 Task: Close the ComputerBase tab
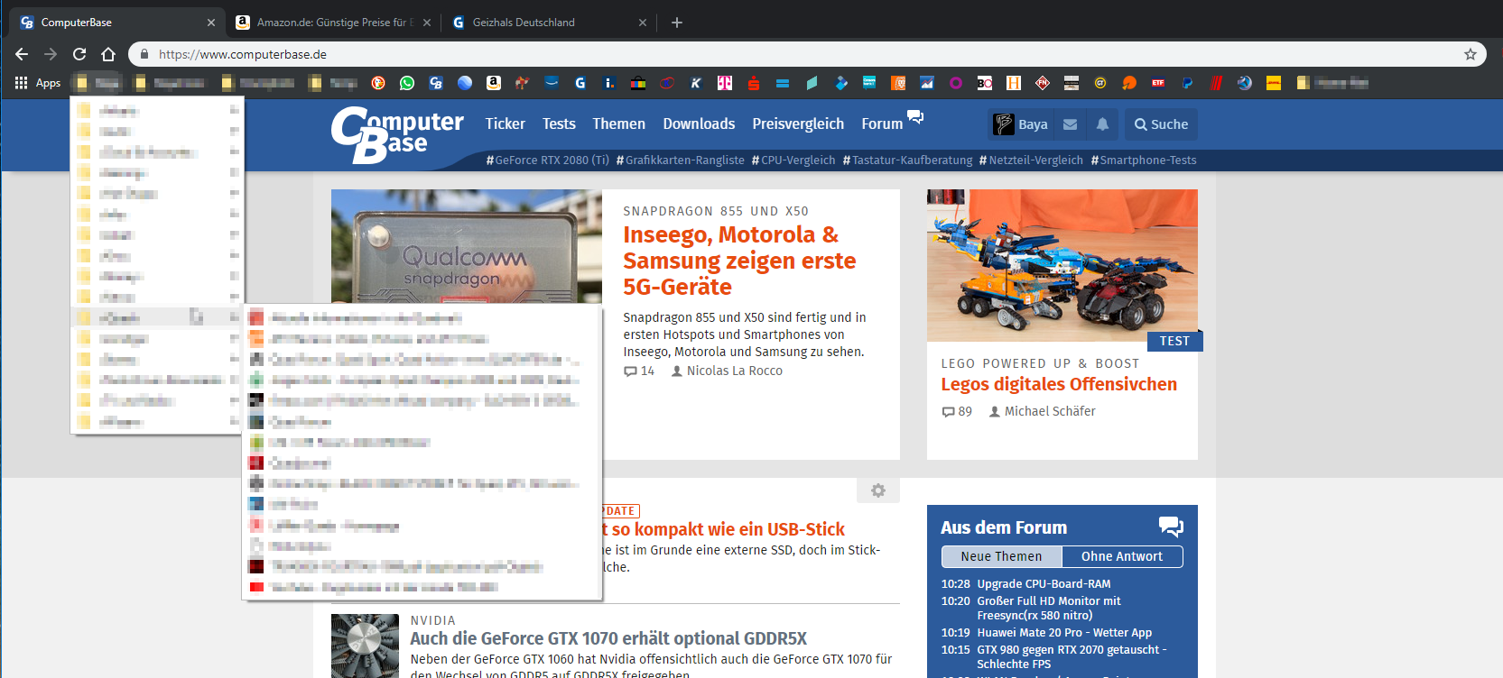coord(211,23)
